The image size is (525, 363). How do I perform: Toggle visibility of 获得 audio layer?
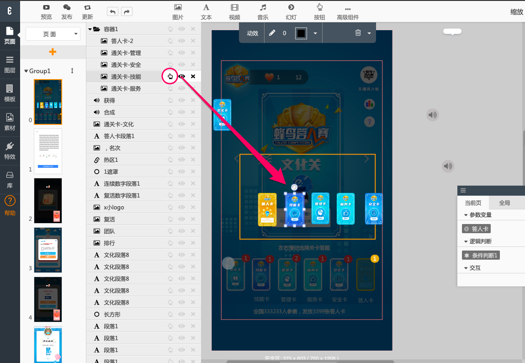182,100
